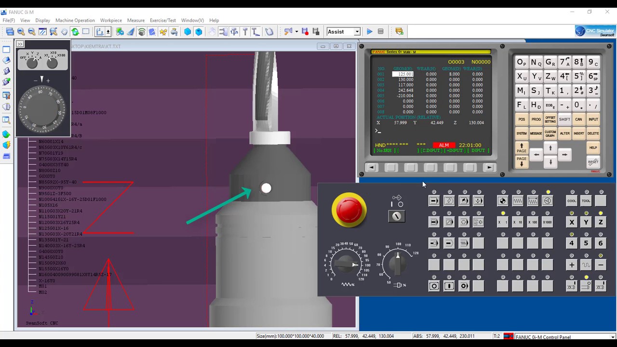Open the View menu

(x=25, y=20)
